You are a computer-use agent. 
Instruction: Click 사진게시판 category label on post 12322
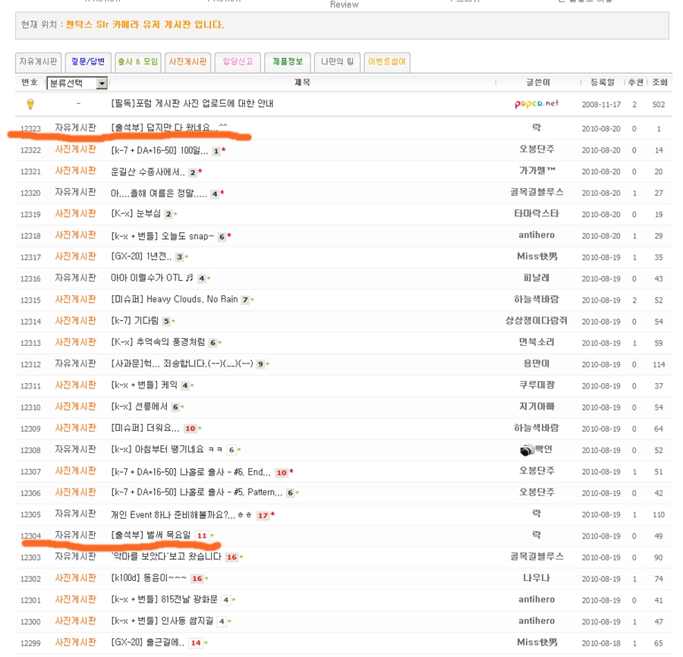click(75, 150)
